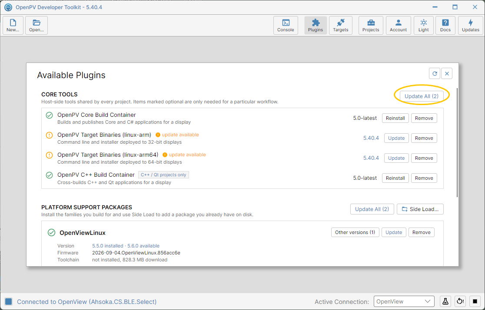Click green check beside OpenPV C++ Build Container

coord(49,175)
